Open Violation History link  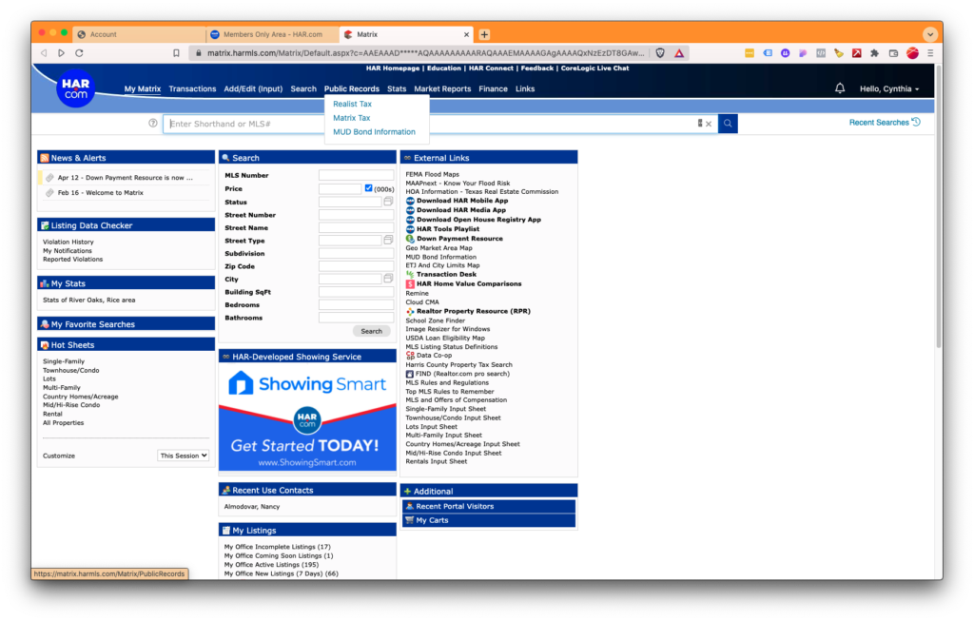click(68, 243)
